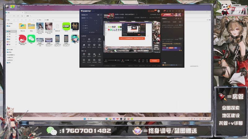This screenshot has height=139, width=248.
Task: Click the microphone icon in the streaming app
Action: [x=106, y=60]
